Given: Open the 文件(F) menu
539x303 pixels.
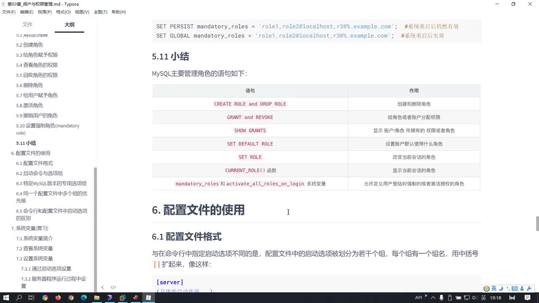Looking at the screenshot, I should point(9,12).
